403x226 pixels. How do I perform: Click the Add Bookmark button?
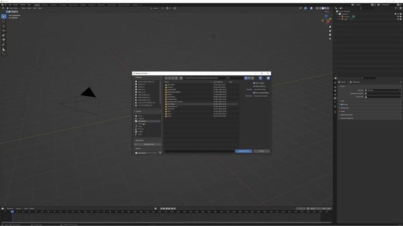[x=149, y=144]
